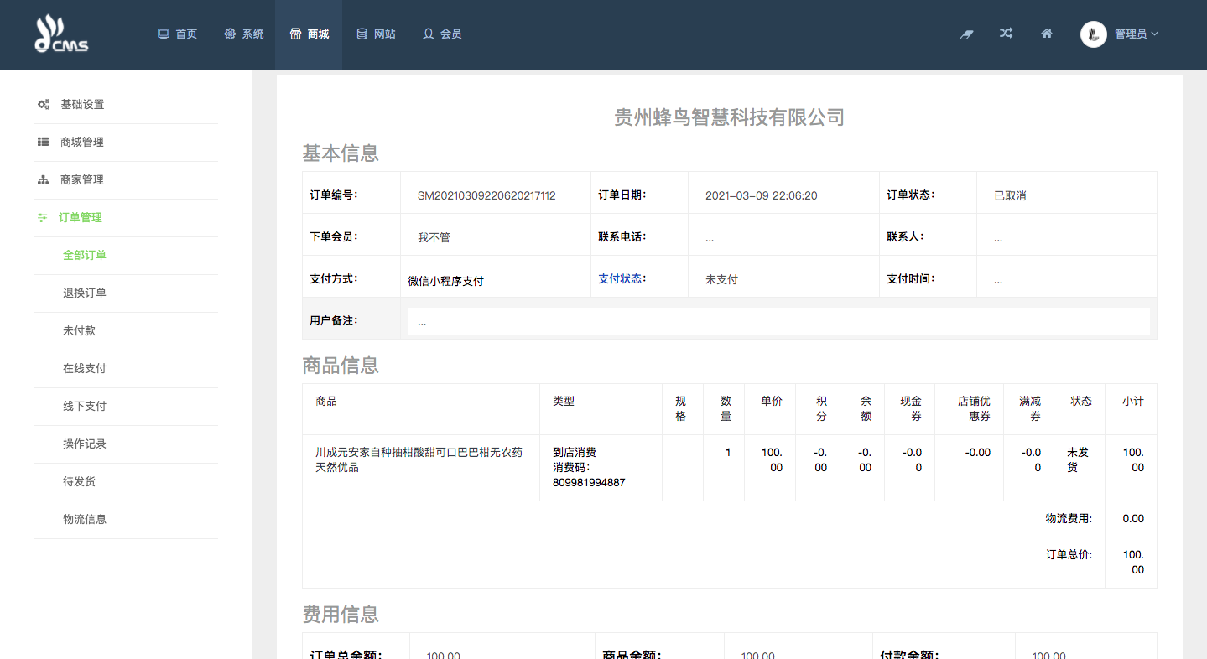Screen dimensions: 1207x659
Task: Open the 系统 top navigation item
Action: point(244,34)
